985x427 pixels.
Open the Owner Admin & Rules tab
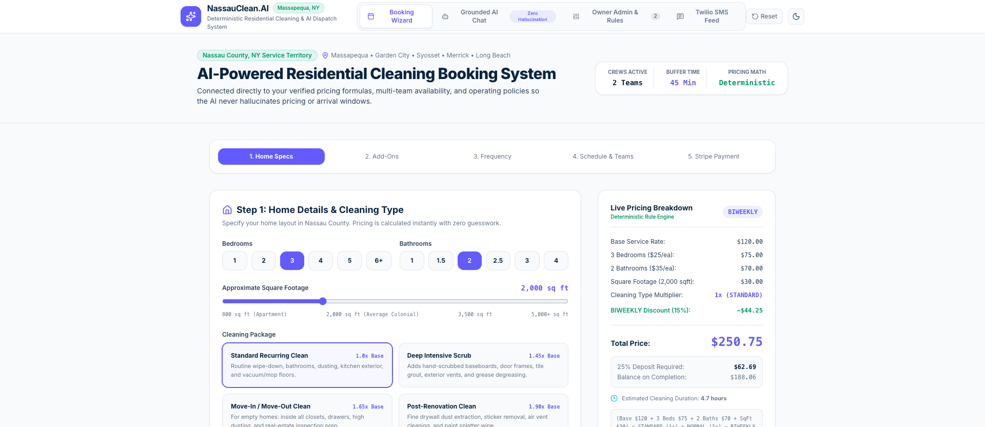point(616,16)
